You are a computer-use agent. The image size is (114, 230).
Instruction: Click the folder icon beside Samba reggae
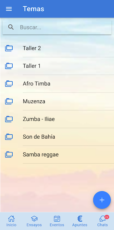point(9,154)
